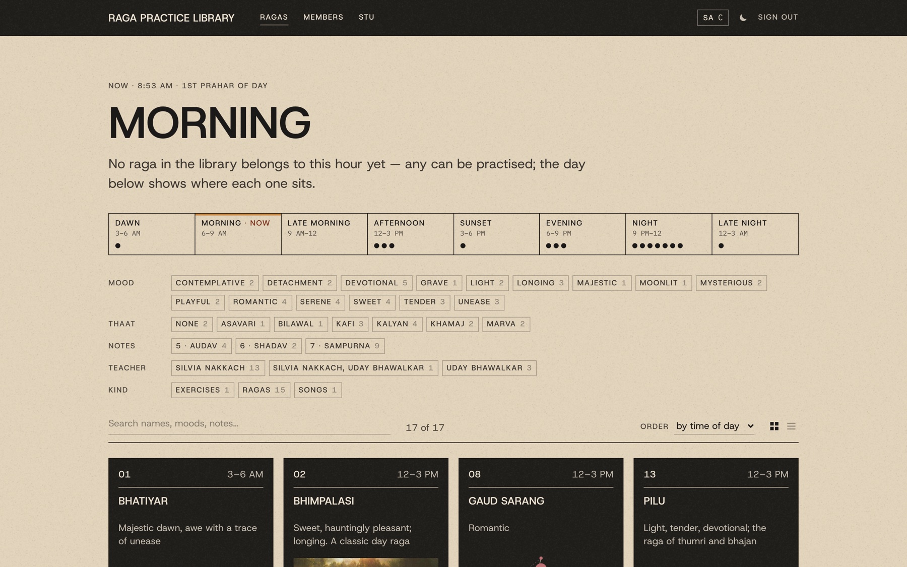
Task: Toggle the Contemplative mood filter
Action: click(x=215, y=283)
